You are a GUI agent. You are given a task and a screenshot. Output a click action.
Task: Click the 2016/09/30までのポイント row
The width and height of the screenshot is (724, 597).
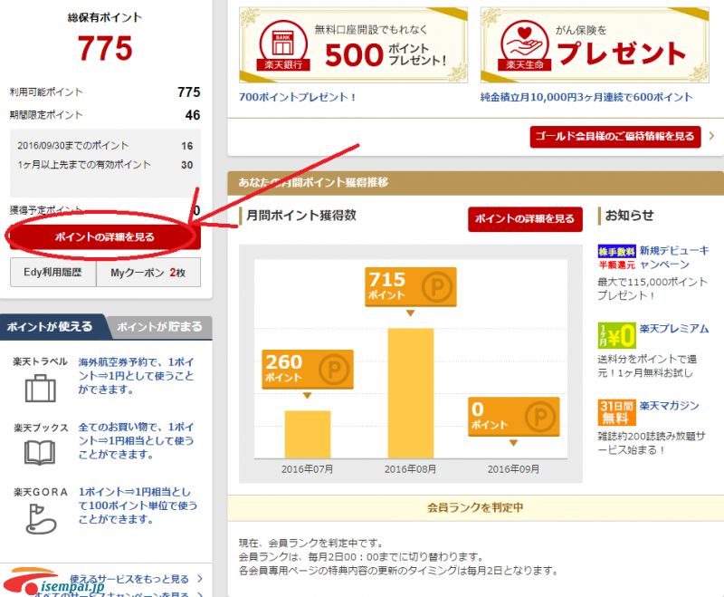point(105,146)
